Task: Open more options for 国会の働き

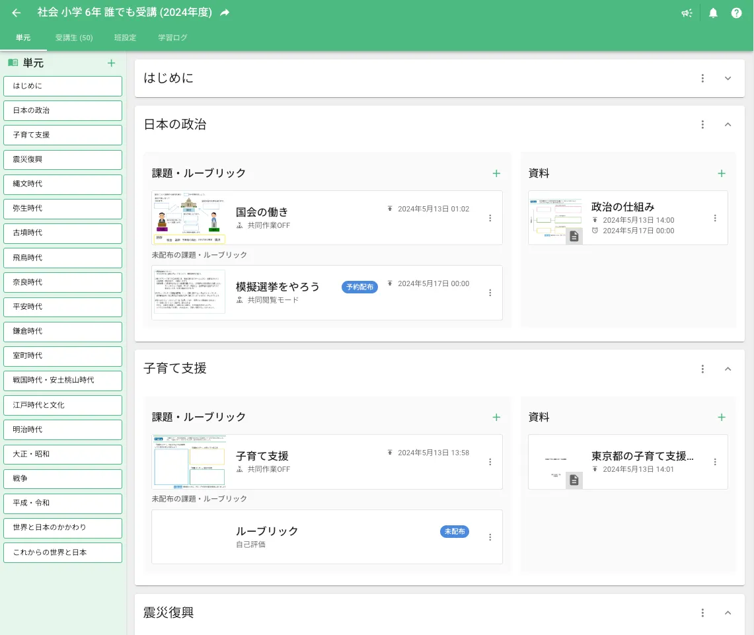Action: [490, 218]
